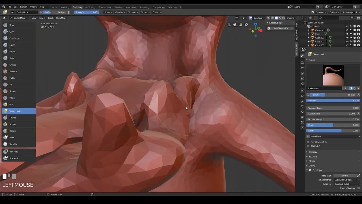This screenshot has height=204, width=362.
Task: Select the Mask brush tool
Action: [x=19, y=137]
